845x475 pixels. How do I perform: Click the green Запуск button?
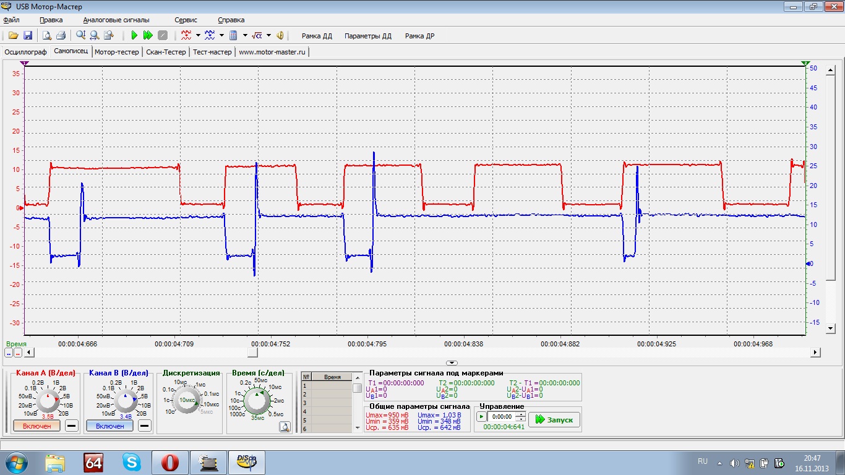(554, 419)
